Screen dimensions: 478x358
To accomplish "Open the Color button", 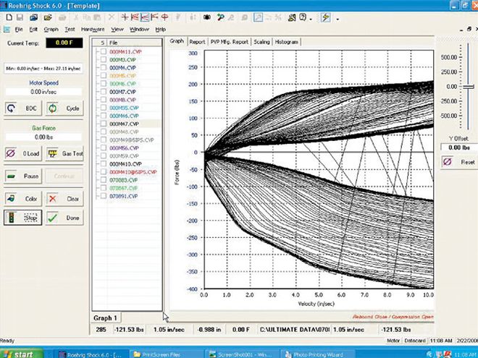I will point(23,199).
